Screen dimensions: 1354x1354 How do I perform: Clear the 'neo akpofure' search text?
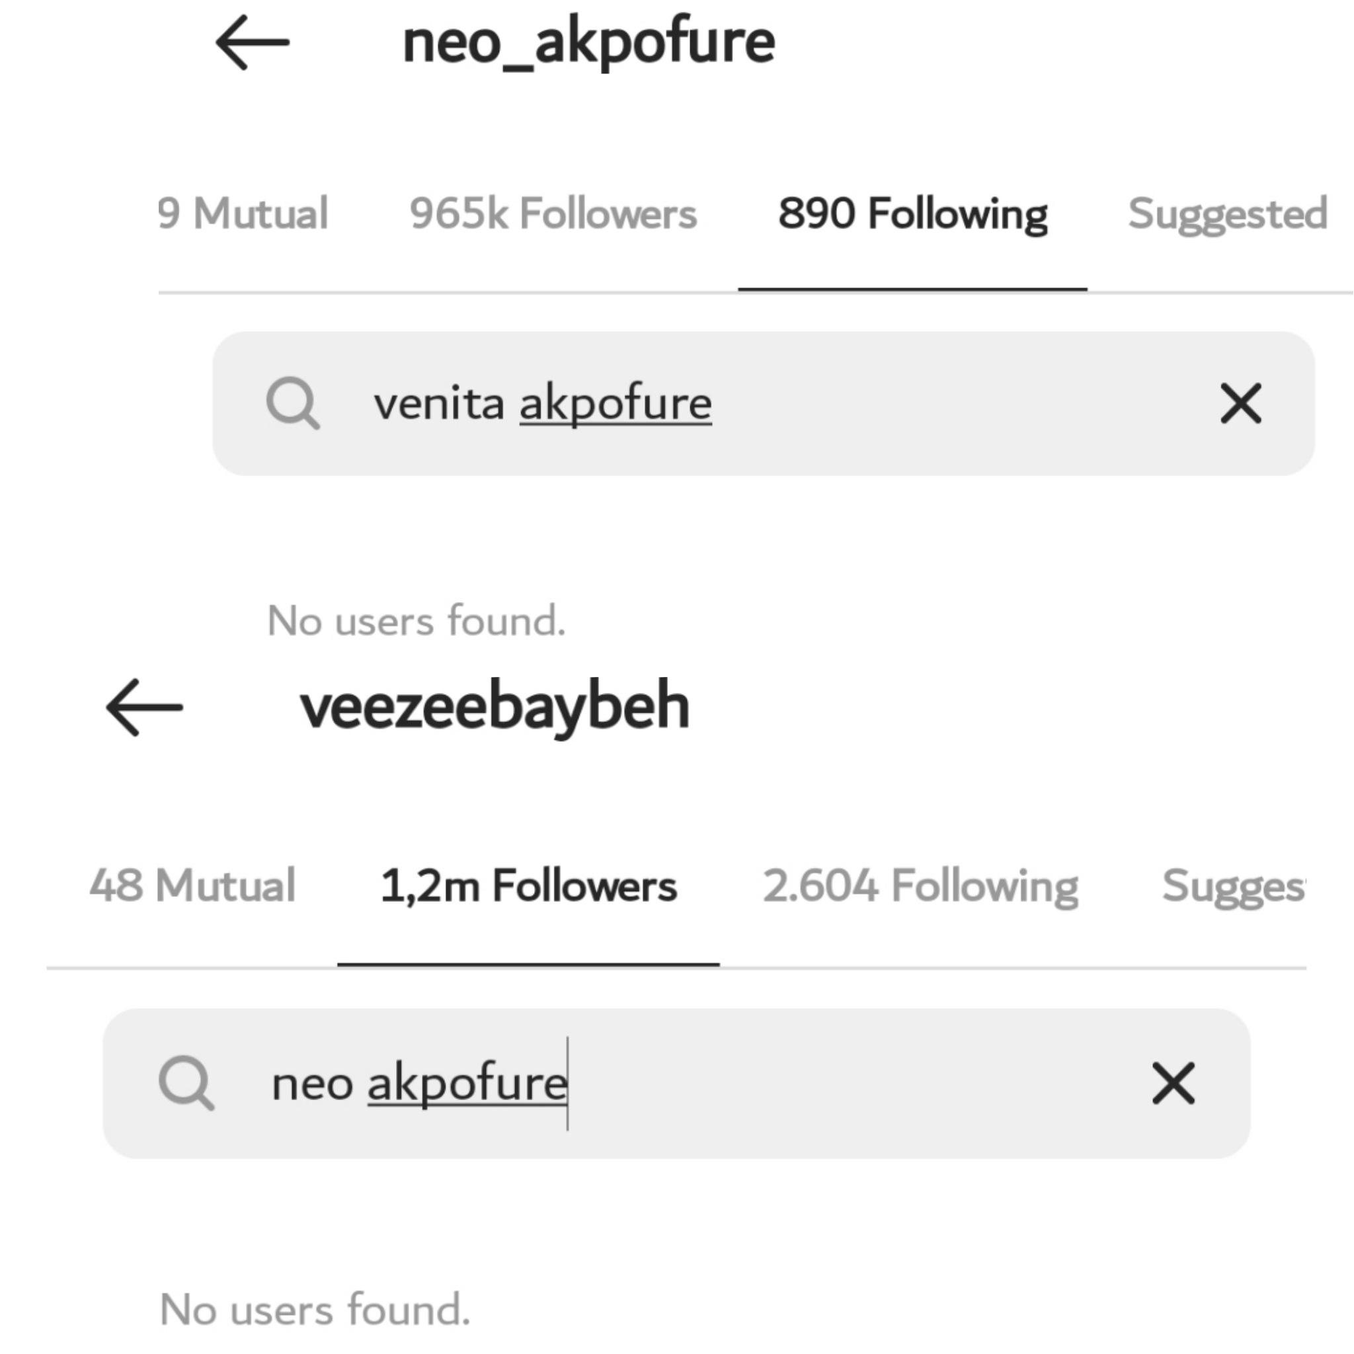tap(1174, 1083)
